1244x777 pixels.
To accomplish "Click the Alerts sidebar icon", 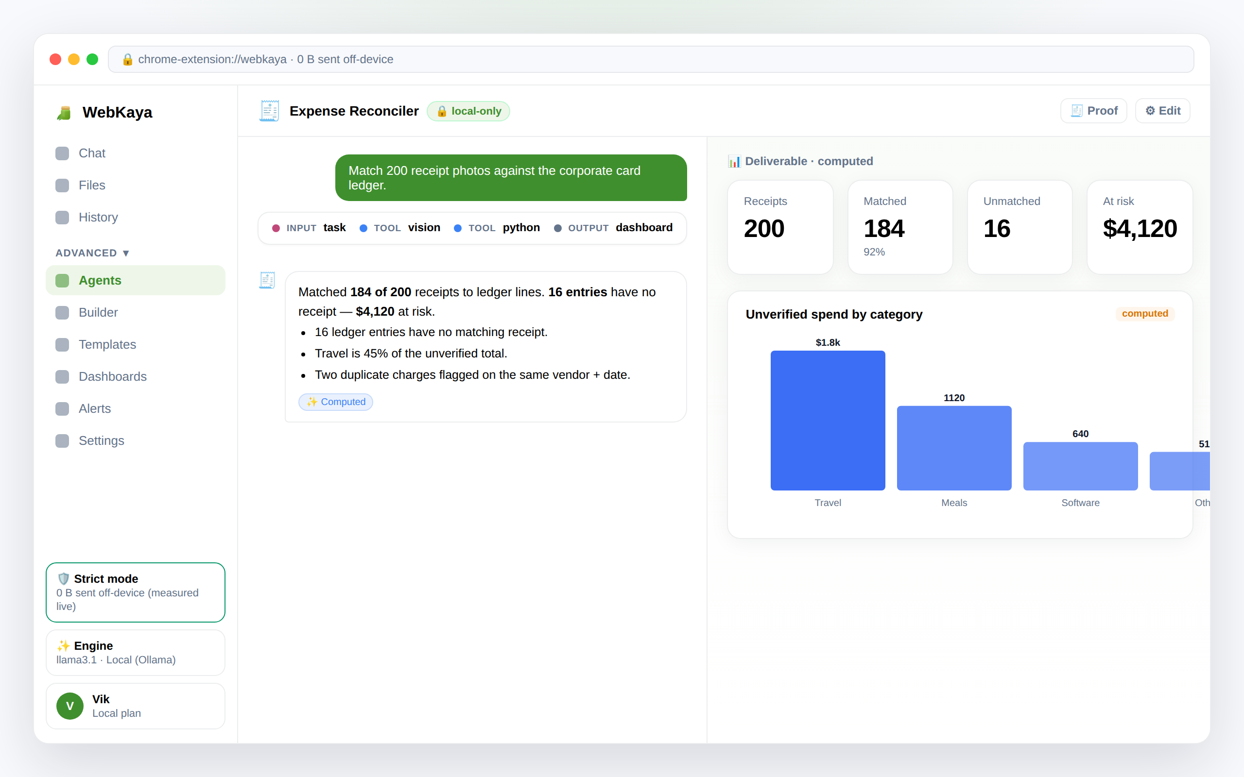I will click(x=62, y=408).
